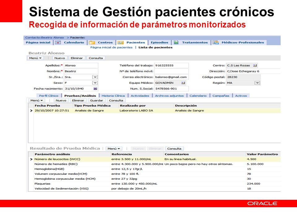Click Contacto:Beatriz Alonso breadcrumb

45,38
